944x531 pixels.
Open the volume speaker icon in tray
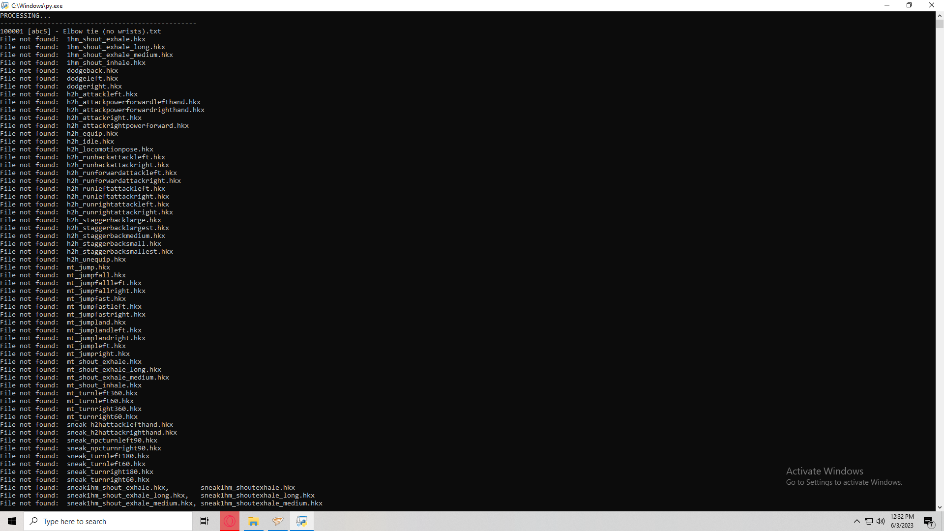tap(880, 521)
